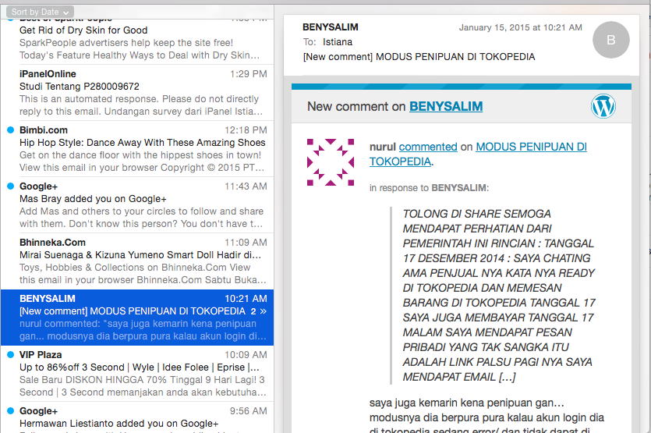Click unread dot on Hermawan Liestianto message
This screenshot has width=651, height=433.
11,410
